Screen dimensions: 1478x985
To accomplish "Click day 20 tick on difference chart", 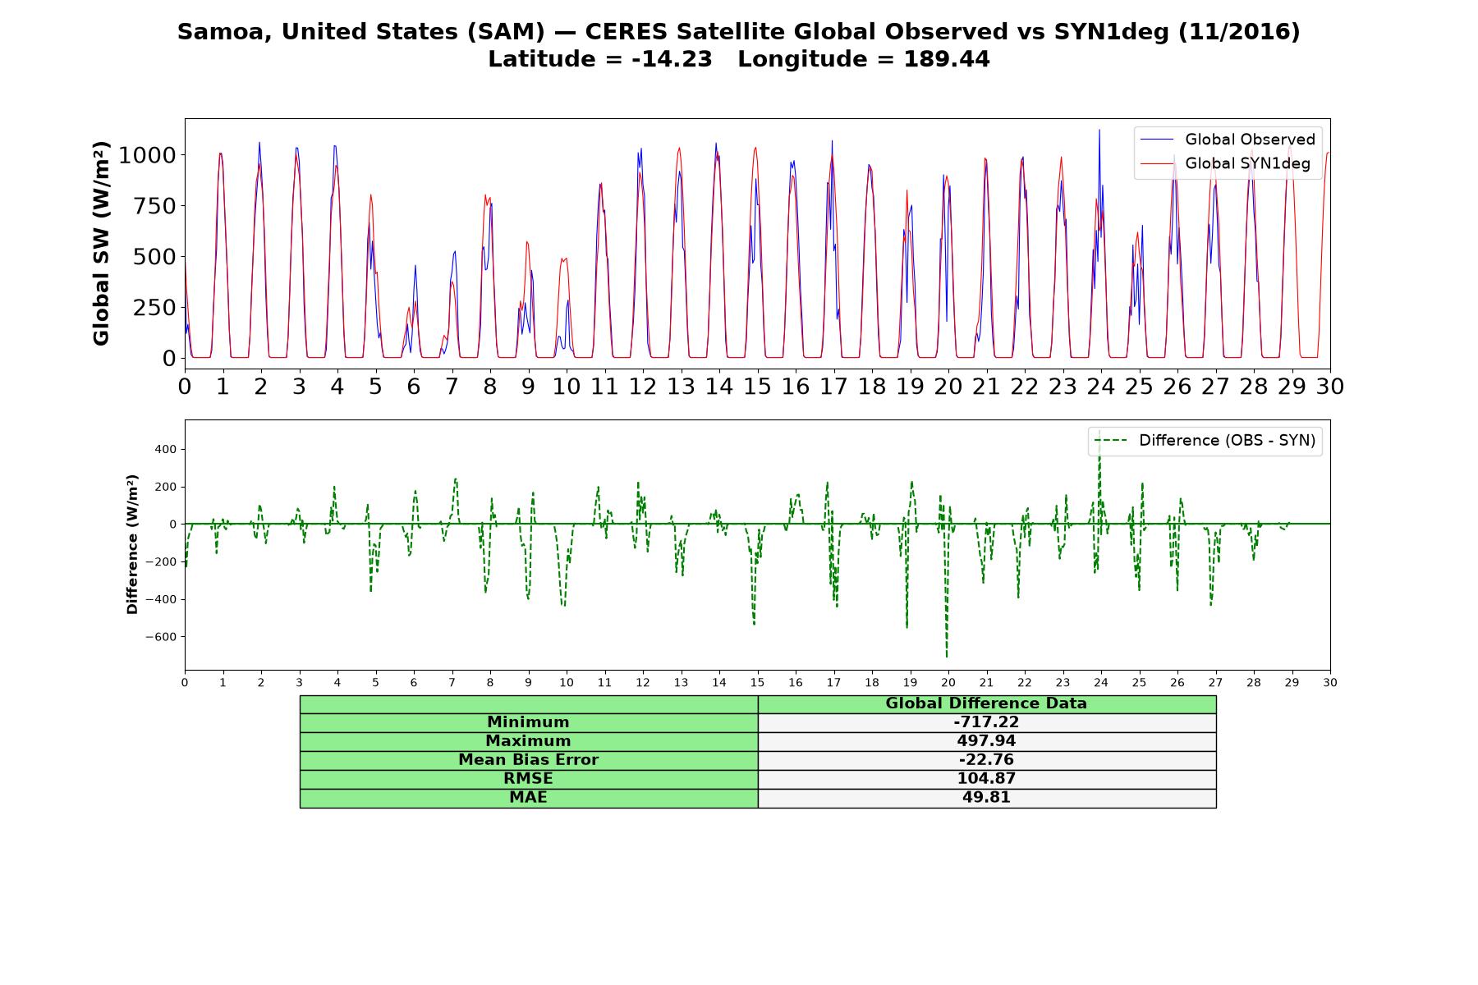I will pyautogui.click(x=948, y=683).
